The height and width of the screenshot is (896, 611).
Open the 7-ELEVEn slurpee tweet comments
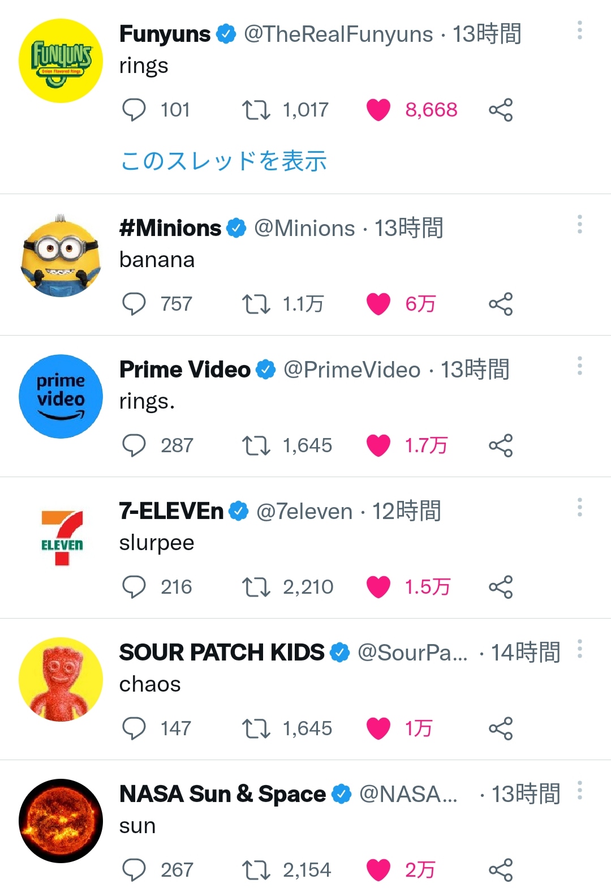coord(134,587)
